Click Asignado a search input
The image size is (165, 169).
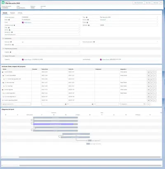[133, 104]
